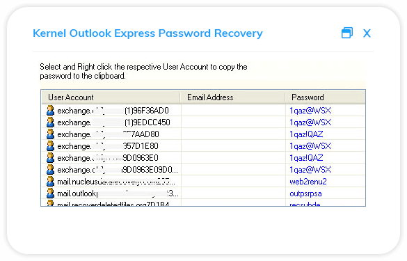This screenshot has width=407, height=261.
Task: Select exchange account row ending 9D0963E0
Action: tap(203, 158)
